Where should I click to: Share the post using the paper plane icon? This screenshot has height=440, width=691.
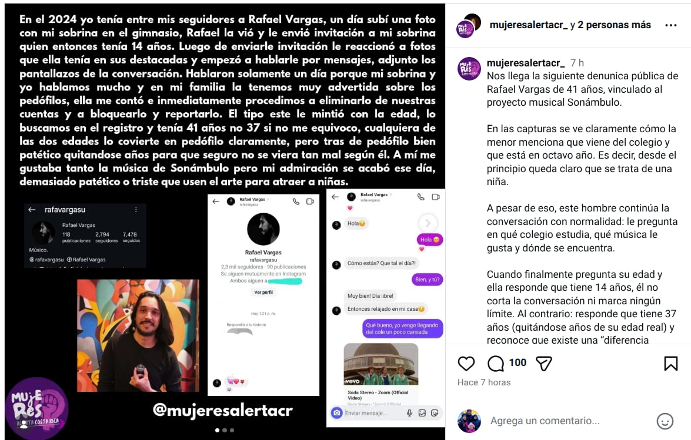pyautogui.click(x=544, y=364)
